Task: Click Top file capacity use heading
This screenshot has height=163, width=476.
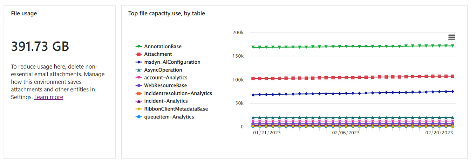Action: pyautogui.click(x=166, y=13)
